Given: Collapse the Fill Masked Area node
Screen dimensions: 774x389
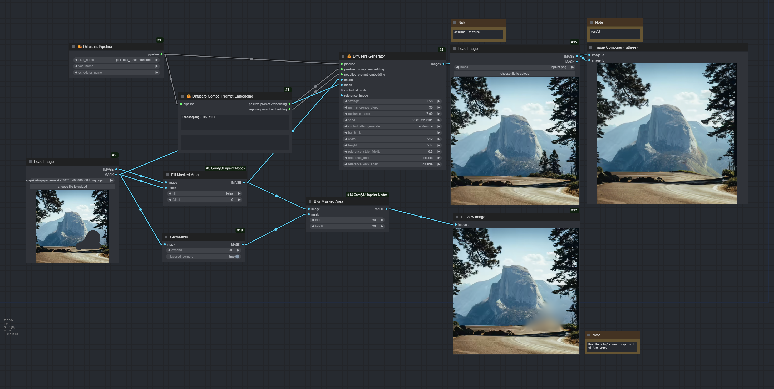Looking at the screenshot, I should (x=167, y=175).
